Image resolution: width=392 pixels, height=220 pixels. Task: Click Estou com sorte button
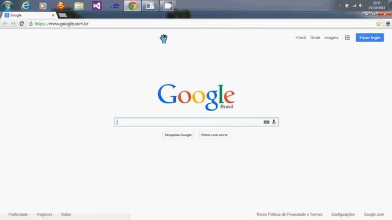(x=214, y=135)
